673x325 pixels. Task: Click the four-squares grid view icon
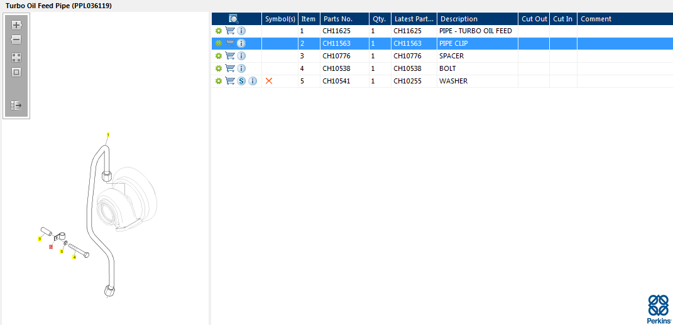coord(16,58)
